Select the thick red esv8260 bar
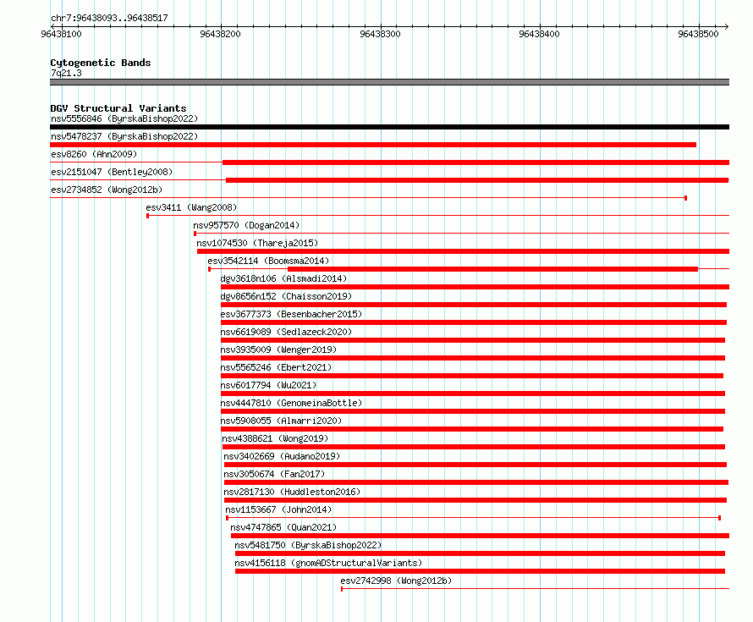 click(x=475, y=162)
